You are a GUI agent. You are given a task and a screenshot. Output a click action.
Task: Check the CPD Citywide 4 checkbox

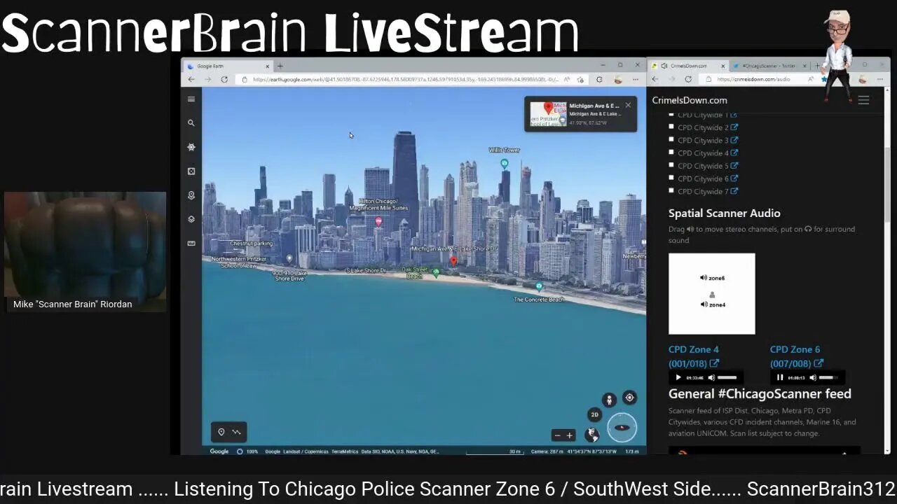click(671, 153)
